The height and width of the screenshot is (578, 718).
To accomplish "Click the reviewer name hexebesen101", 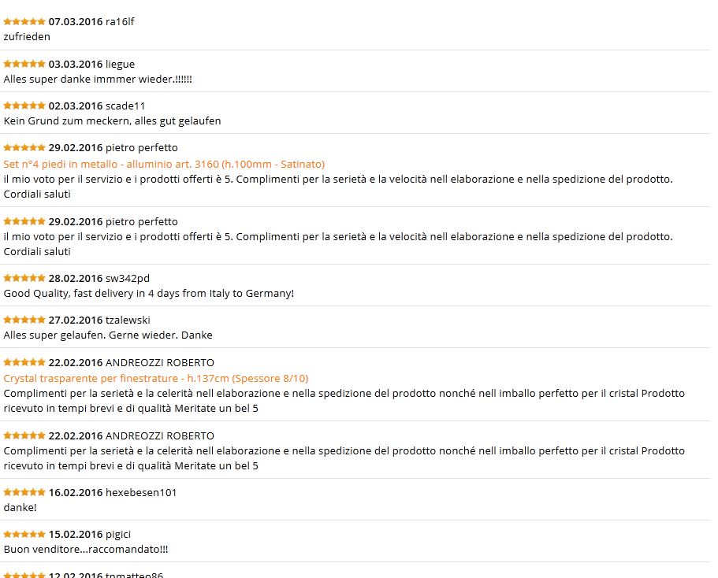I will [x=141, y=492].
